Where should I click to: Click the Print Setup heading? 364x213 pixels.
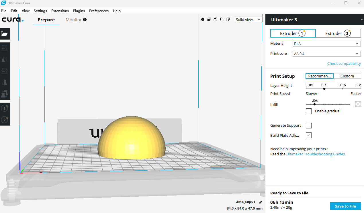[x=282, y=76]
